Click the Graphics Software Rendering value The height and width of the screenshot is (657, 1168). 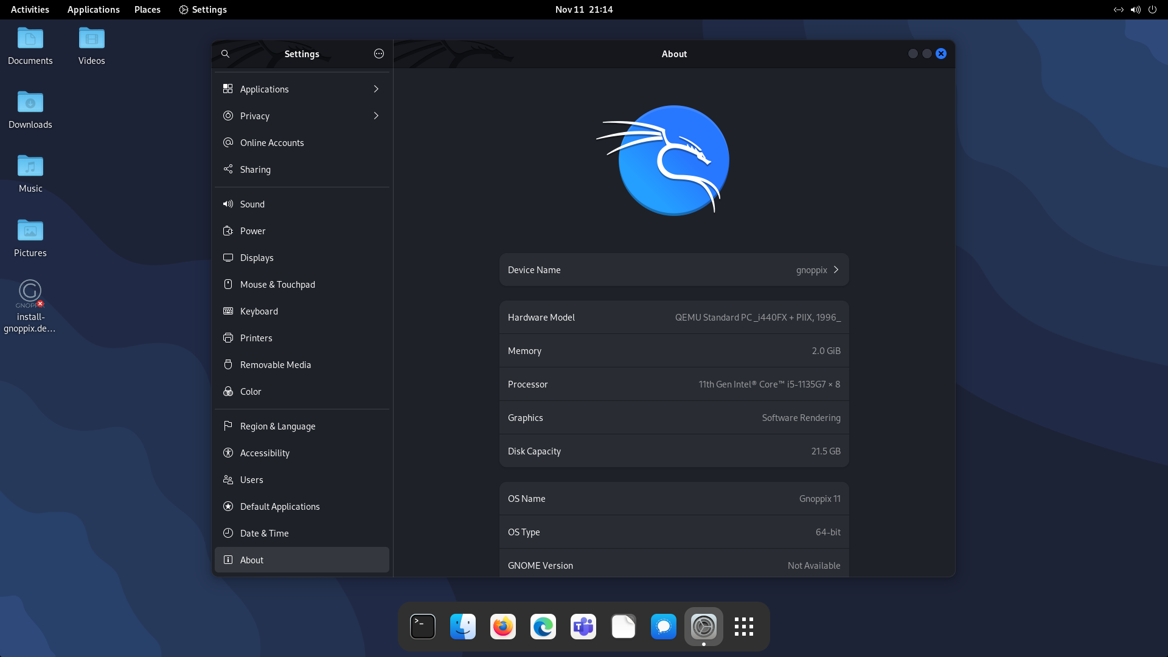[801, 418]
